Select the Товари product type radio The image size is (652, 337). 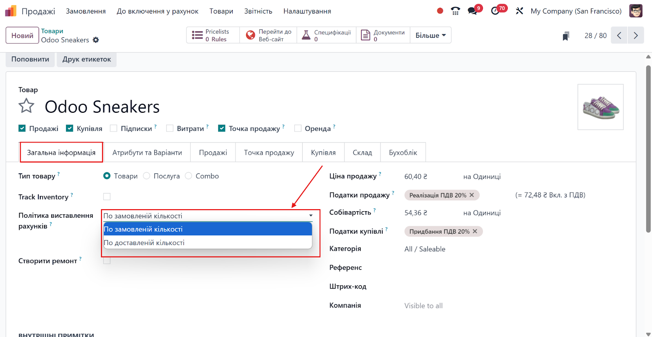coord(107,176)
